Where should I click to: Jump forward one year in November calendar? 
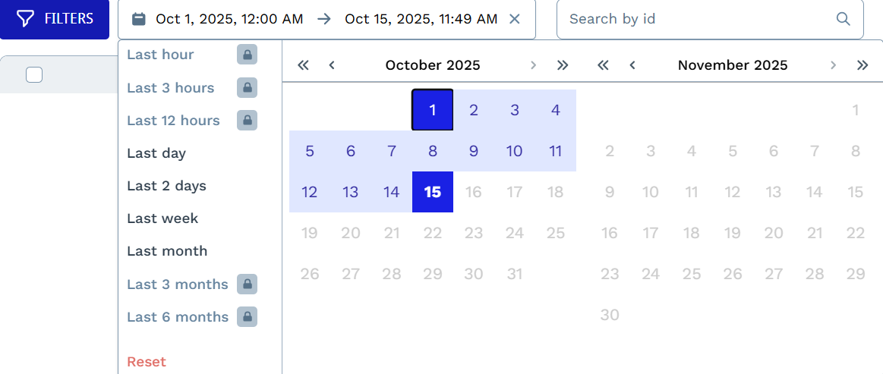click(x=863, y=65)
